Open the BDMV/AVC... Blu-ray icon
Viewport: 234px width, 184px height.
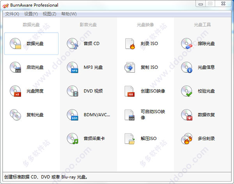point(73,115)
